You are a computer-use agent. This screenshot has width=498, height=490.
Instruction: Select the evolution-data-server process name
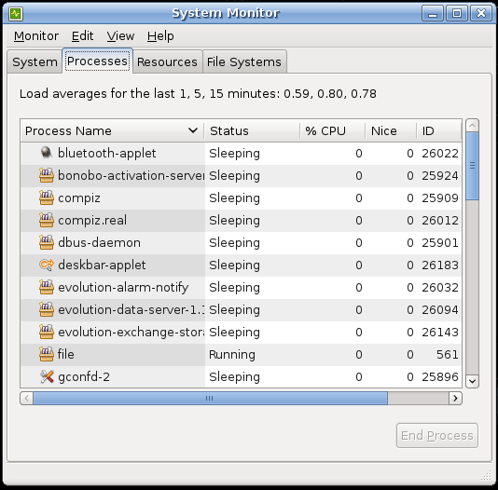(131, 309)
